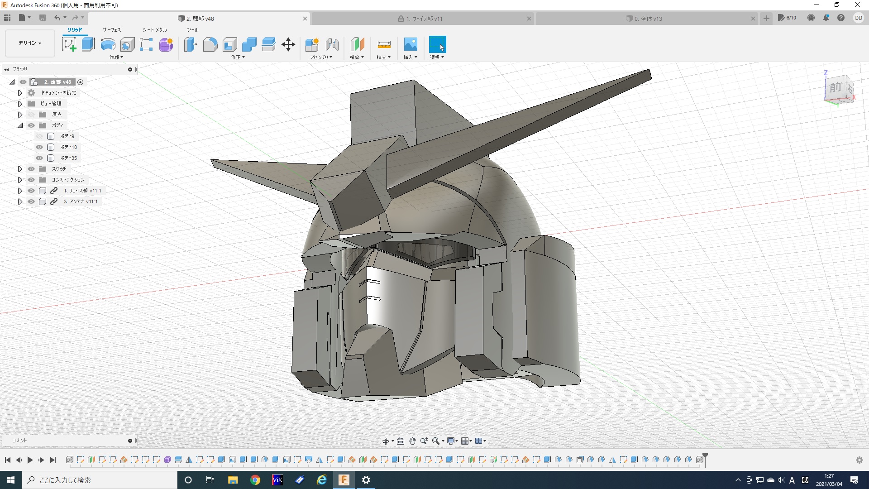Screen dimensions: 869x489
Task: Open the 修正 menu label
Action: click(x=238, y=58)
